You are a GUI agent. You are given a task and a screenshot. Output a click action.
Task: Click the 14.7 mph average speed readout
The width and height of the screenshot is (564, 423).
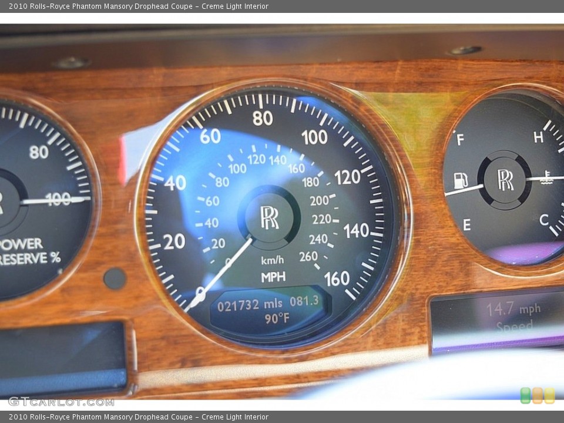tap(513, 309)
